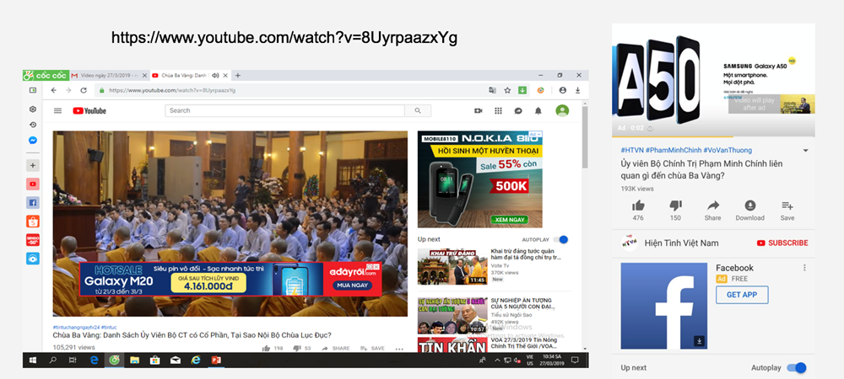Image resolution: width=844 pixels, height=379 pixels.
Task: Open the Cốc Cốc main menu button
Action: point(46,75)
